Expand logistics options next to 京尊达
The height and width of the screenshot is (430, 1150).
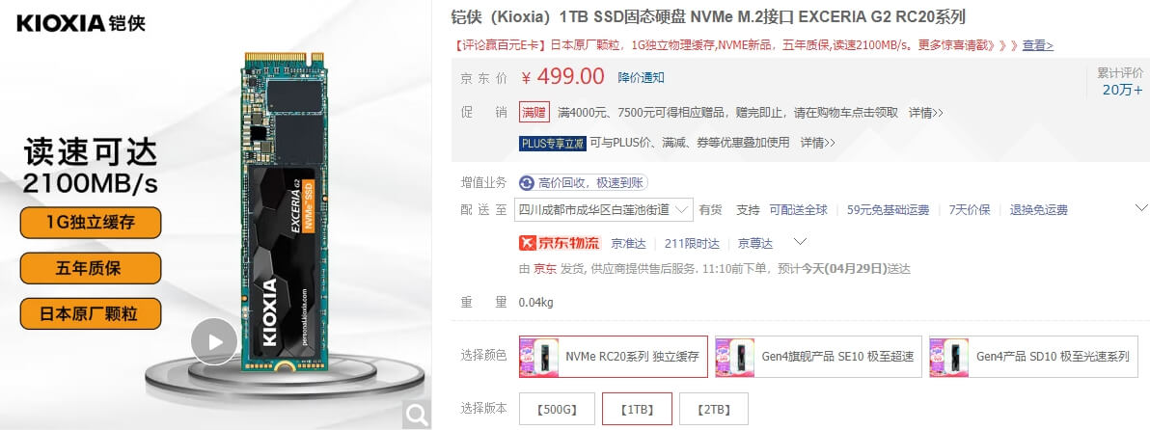tap(800, 241)
